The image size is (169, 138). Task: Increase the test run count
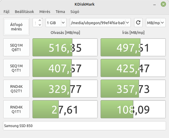[x=40, y=20]
